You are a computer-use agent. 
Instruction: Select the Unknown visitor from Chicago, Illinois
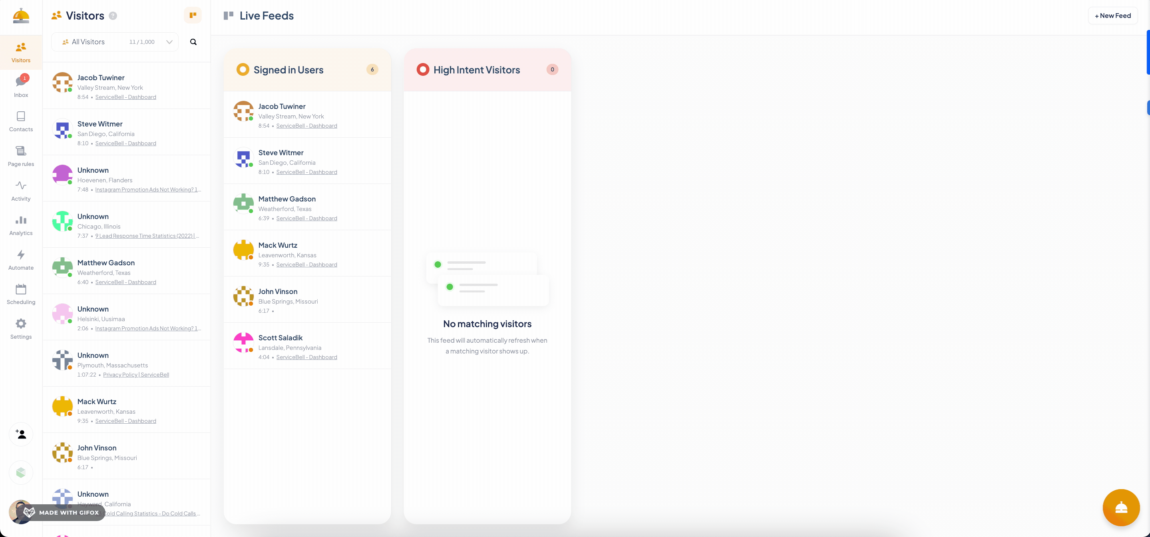click(127, 225)
